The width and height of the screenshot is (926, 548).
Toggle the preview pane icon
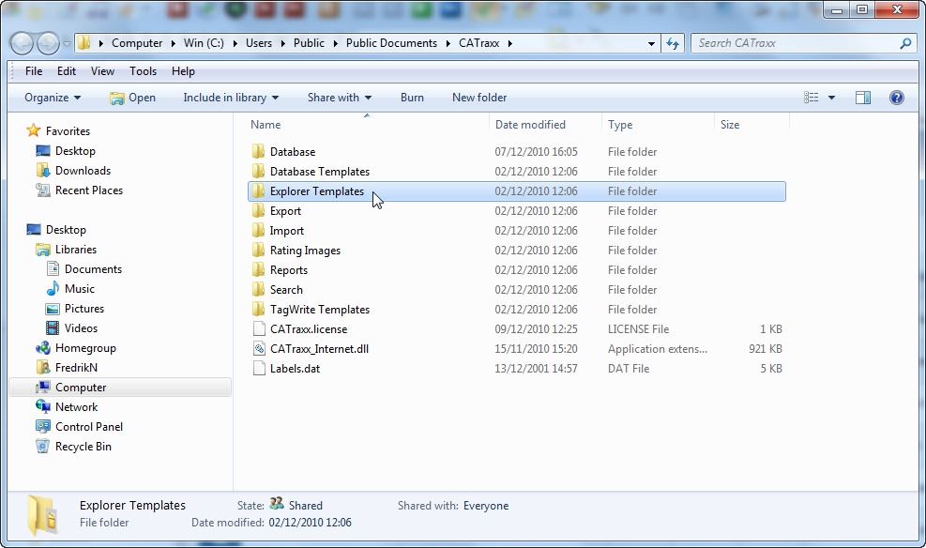click(x=863, y=98)
